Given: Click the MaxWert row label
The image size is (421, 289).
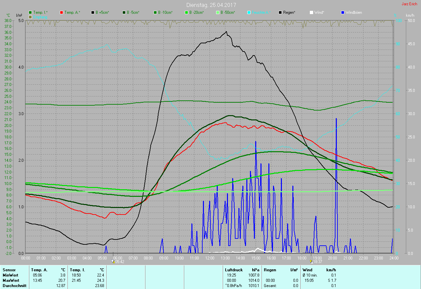Looking at the screenshot, I should coord(11,280).
